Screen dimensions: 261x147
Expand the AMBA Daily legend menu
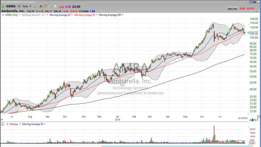(x=20, y=15)
